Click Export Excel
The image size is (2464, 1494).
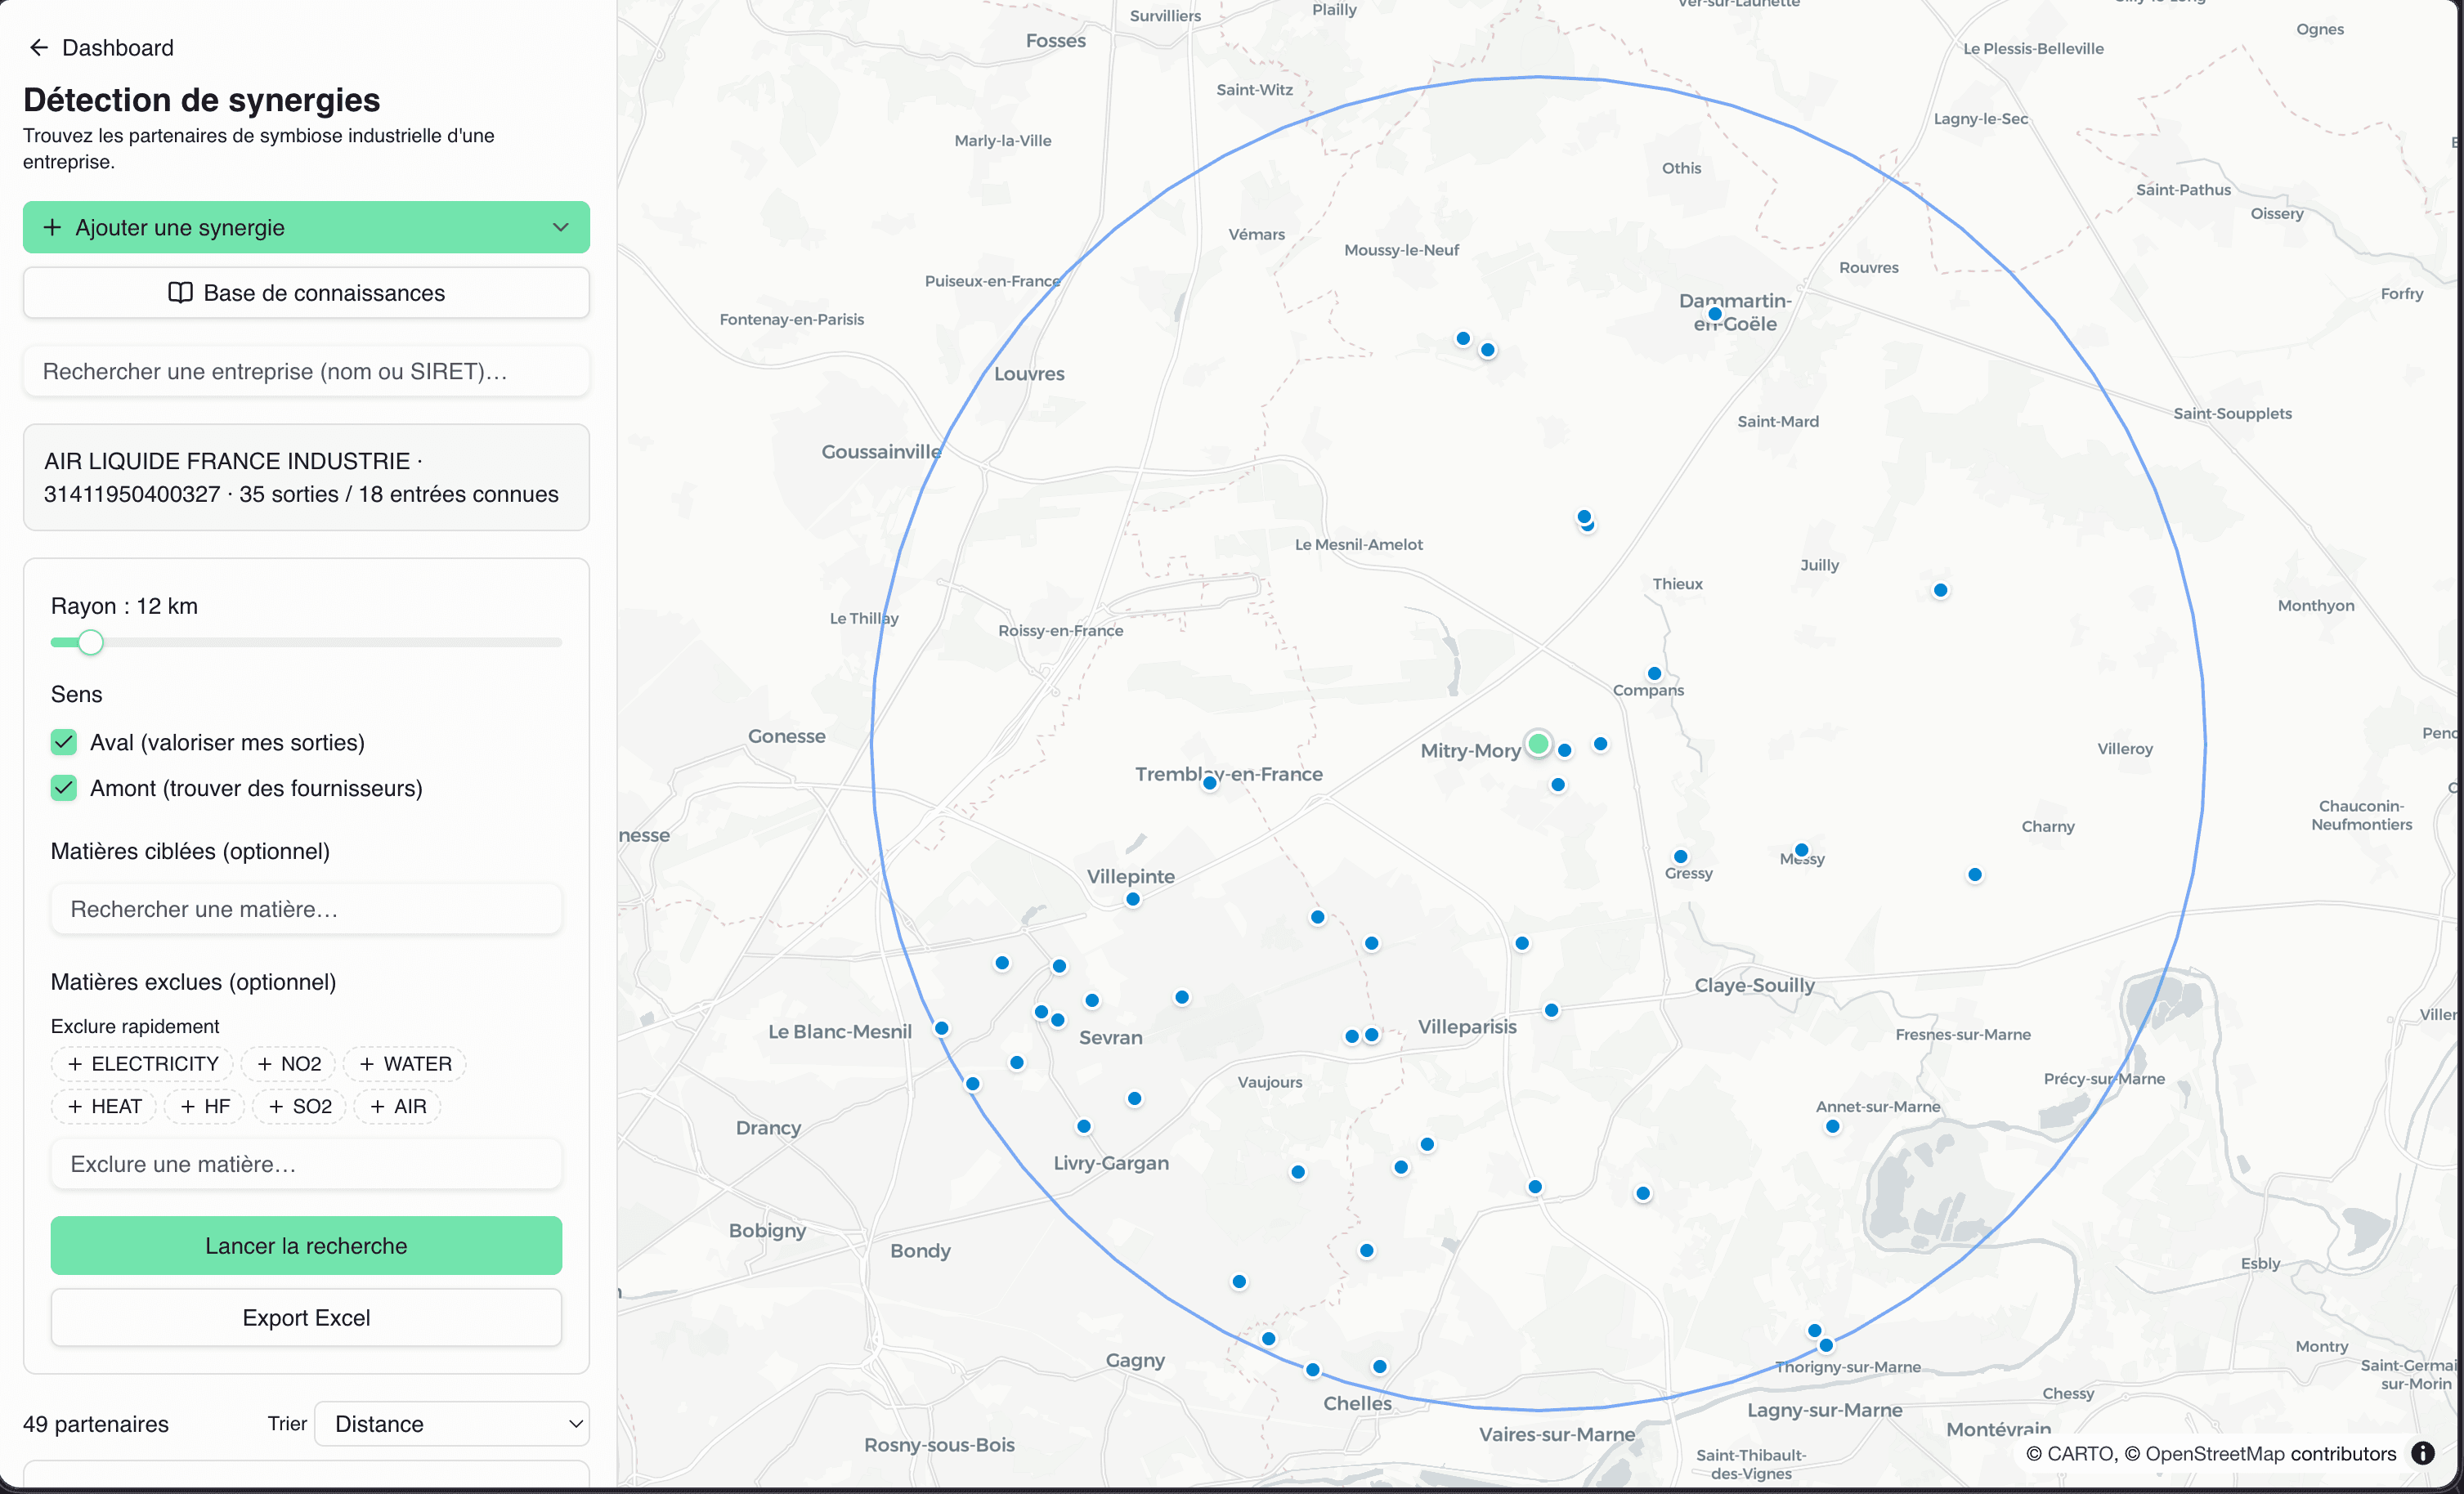point(306,1318)
